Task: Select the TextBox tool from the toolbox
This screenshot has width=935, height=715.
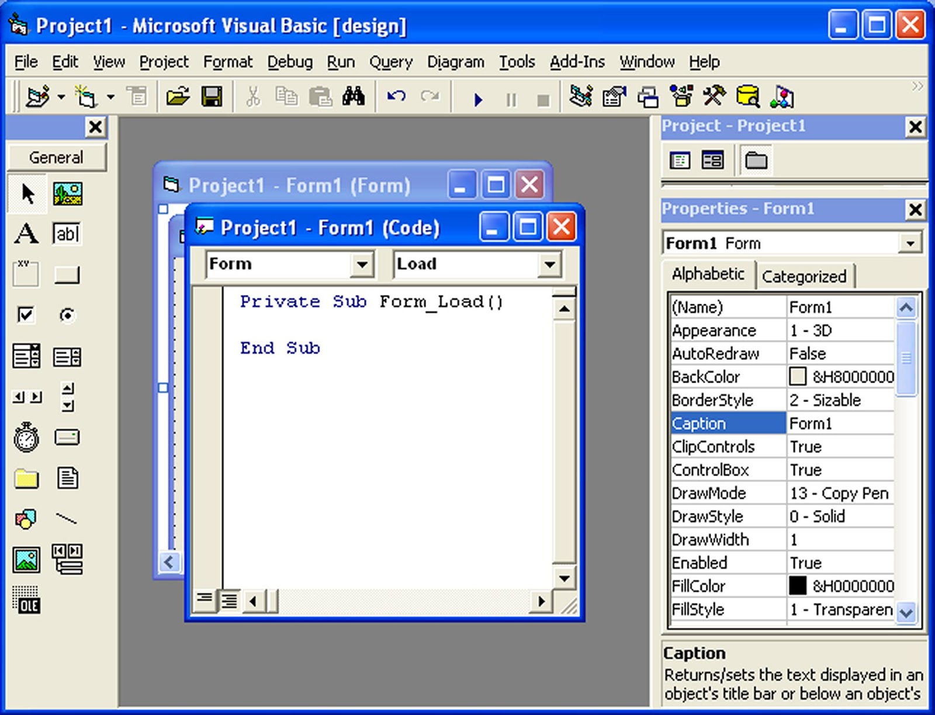Action: tap(66, 234)
